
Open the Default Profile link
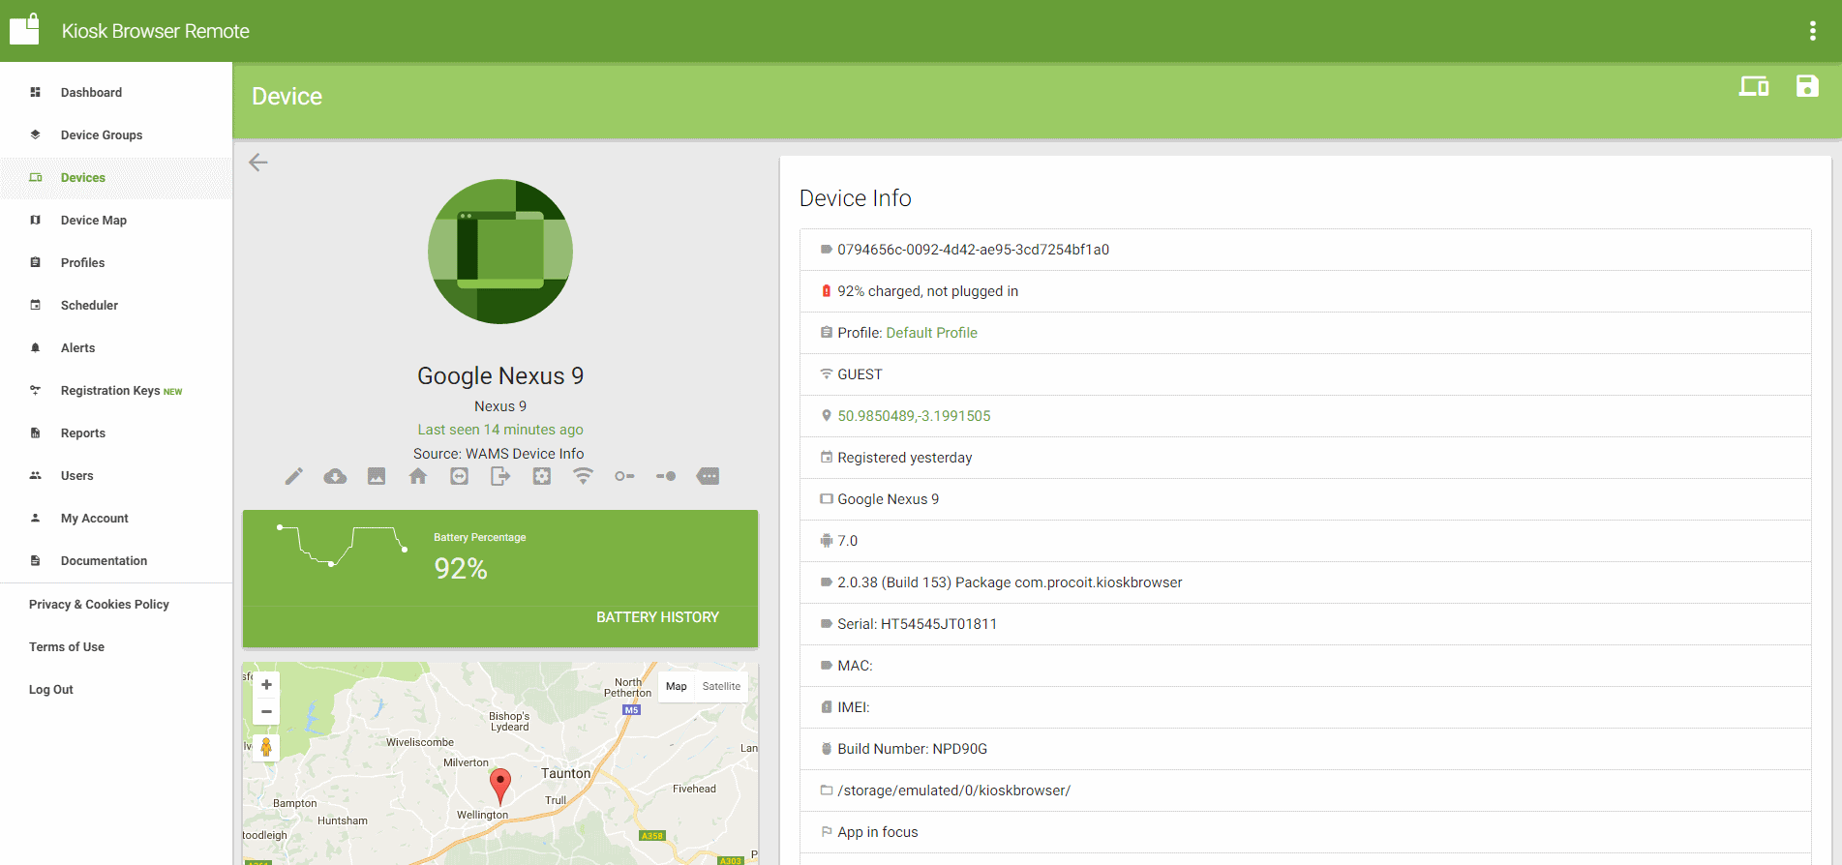(x=931, y=333)
